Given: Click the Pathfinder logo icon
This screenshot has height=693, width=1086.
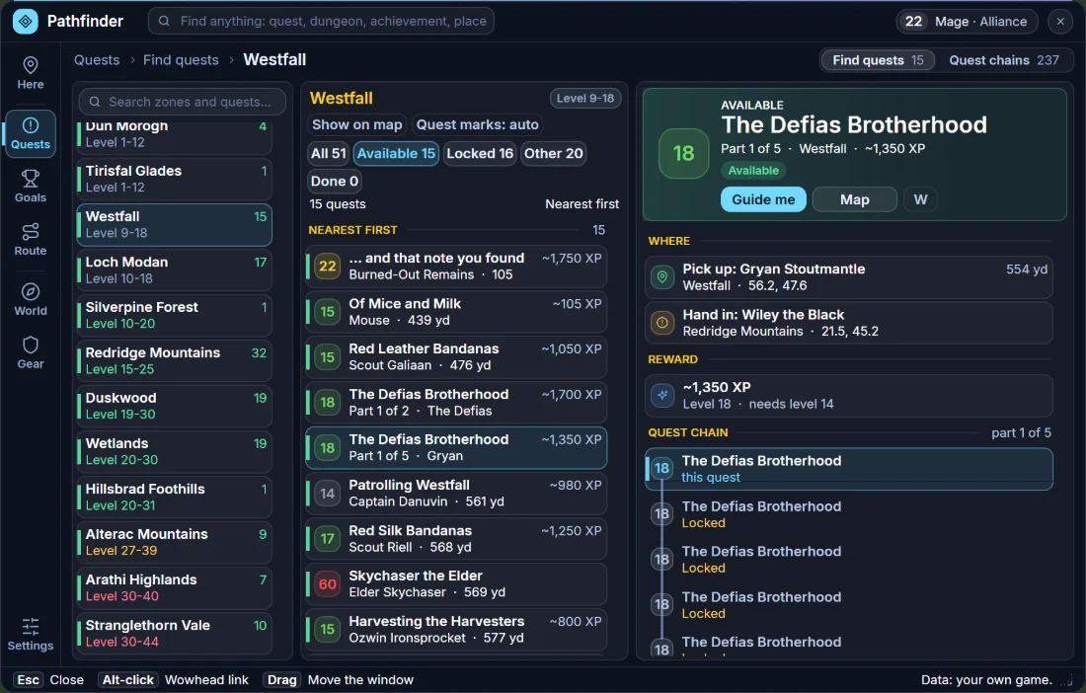Looking at the screenshot, I should click(26, 22).
